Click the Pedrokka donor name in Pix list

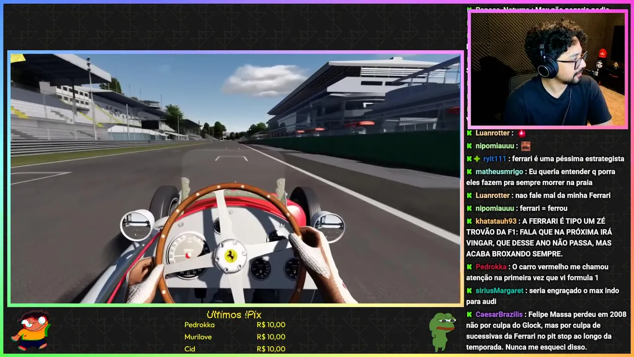point(199,325)
